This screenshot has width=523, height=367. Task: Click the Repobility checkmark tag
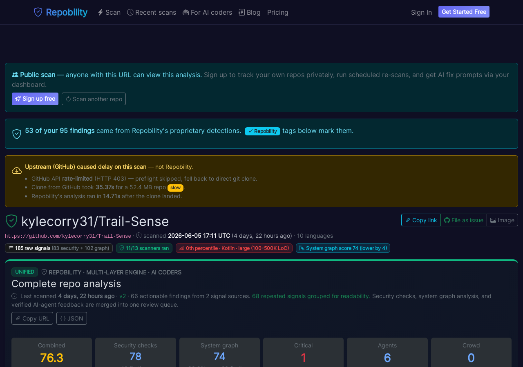(262, 131)
